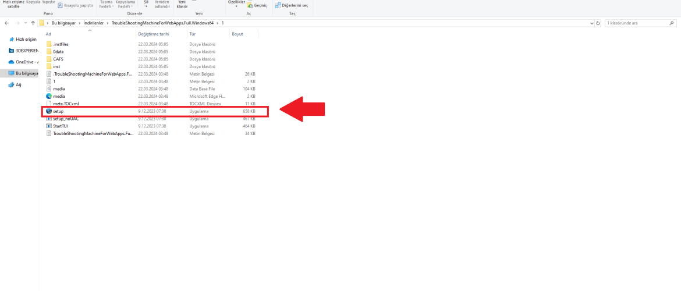This screenshot has height=291, width=681.
Task: Open the recent locations dropdown arrow
Action: tap(26, 23)
